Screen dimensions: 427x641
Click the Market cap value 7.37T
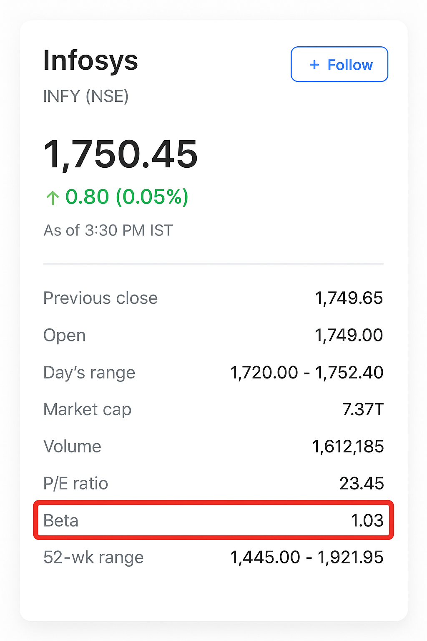[x=362, y=409]
